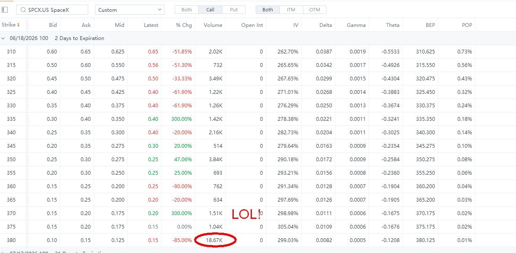Click the search magnifier icon
Screen dimensions: 516x253
pos(22,10)
